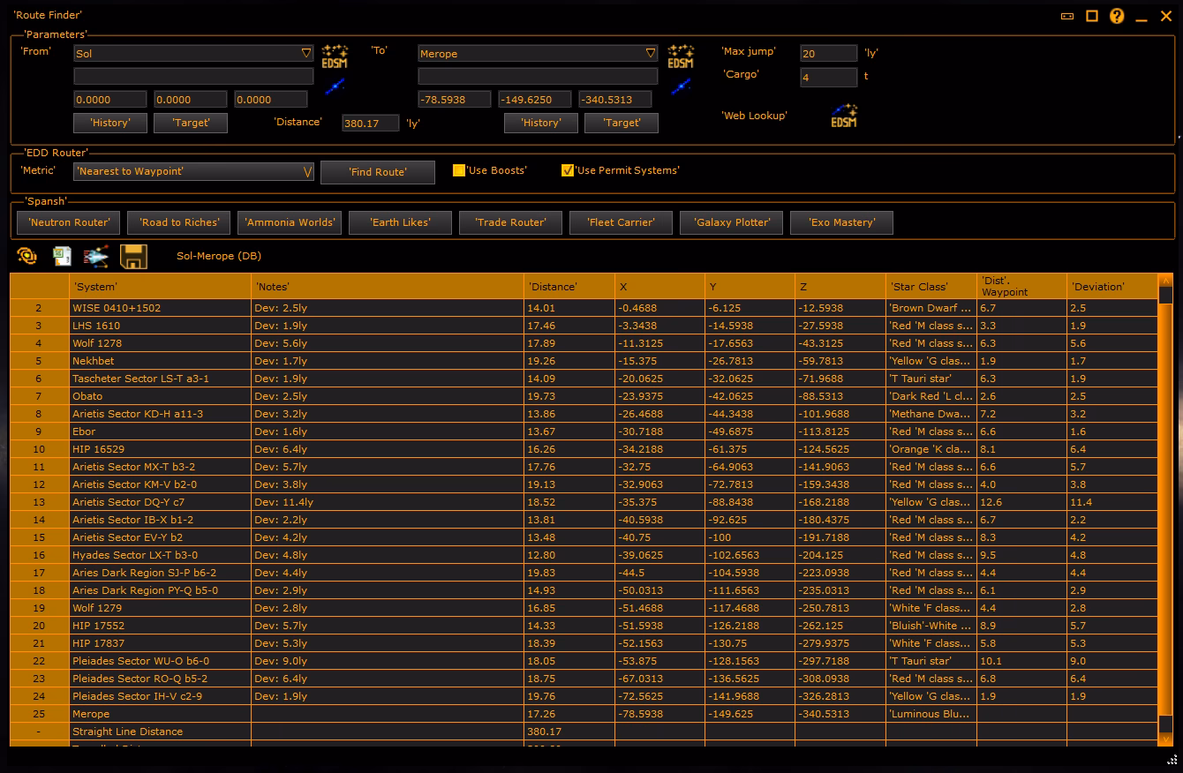Click the spaceship expedition icon in toolbar
The width and height of the screenshot is (1183, 773).
(95, 257)
